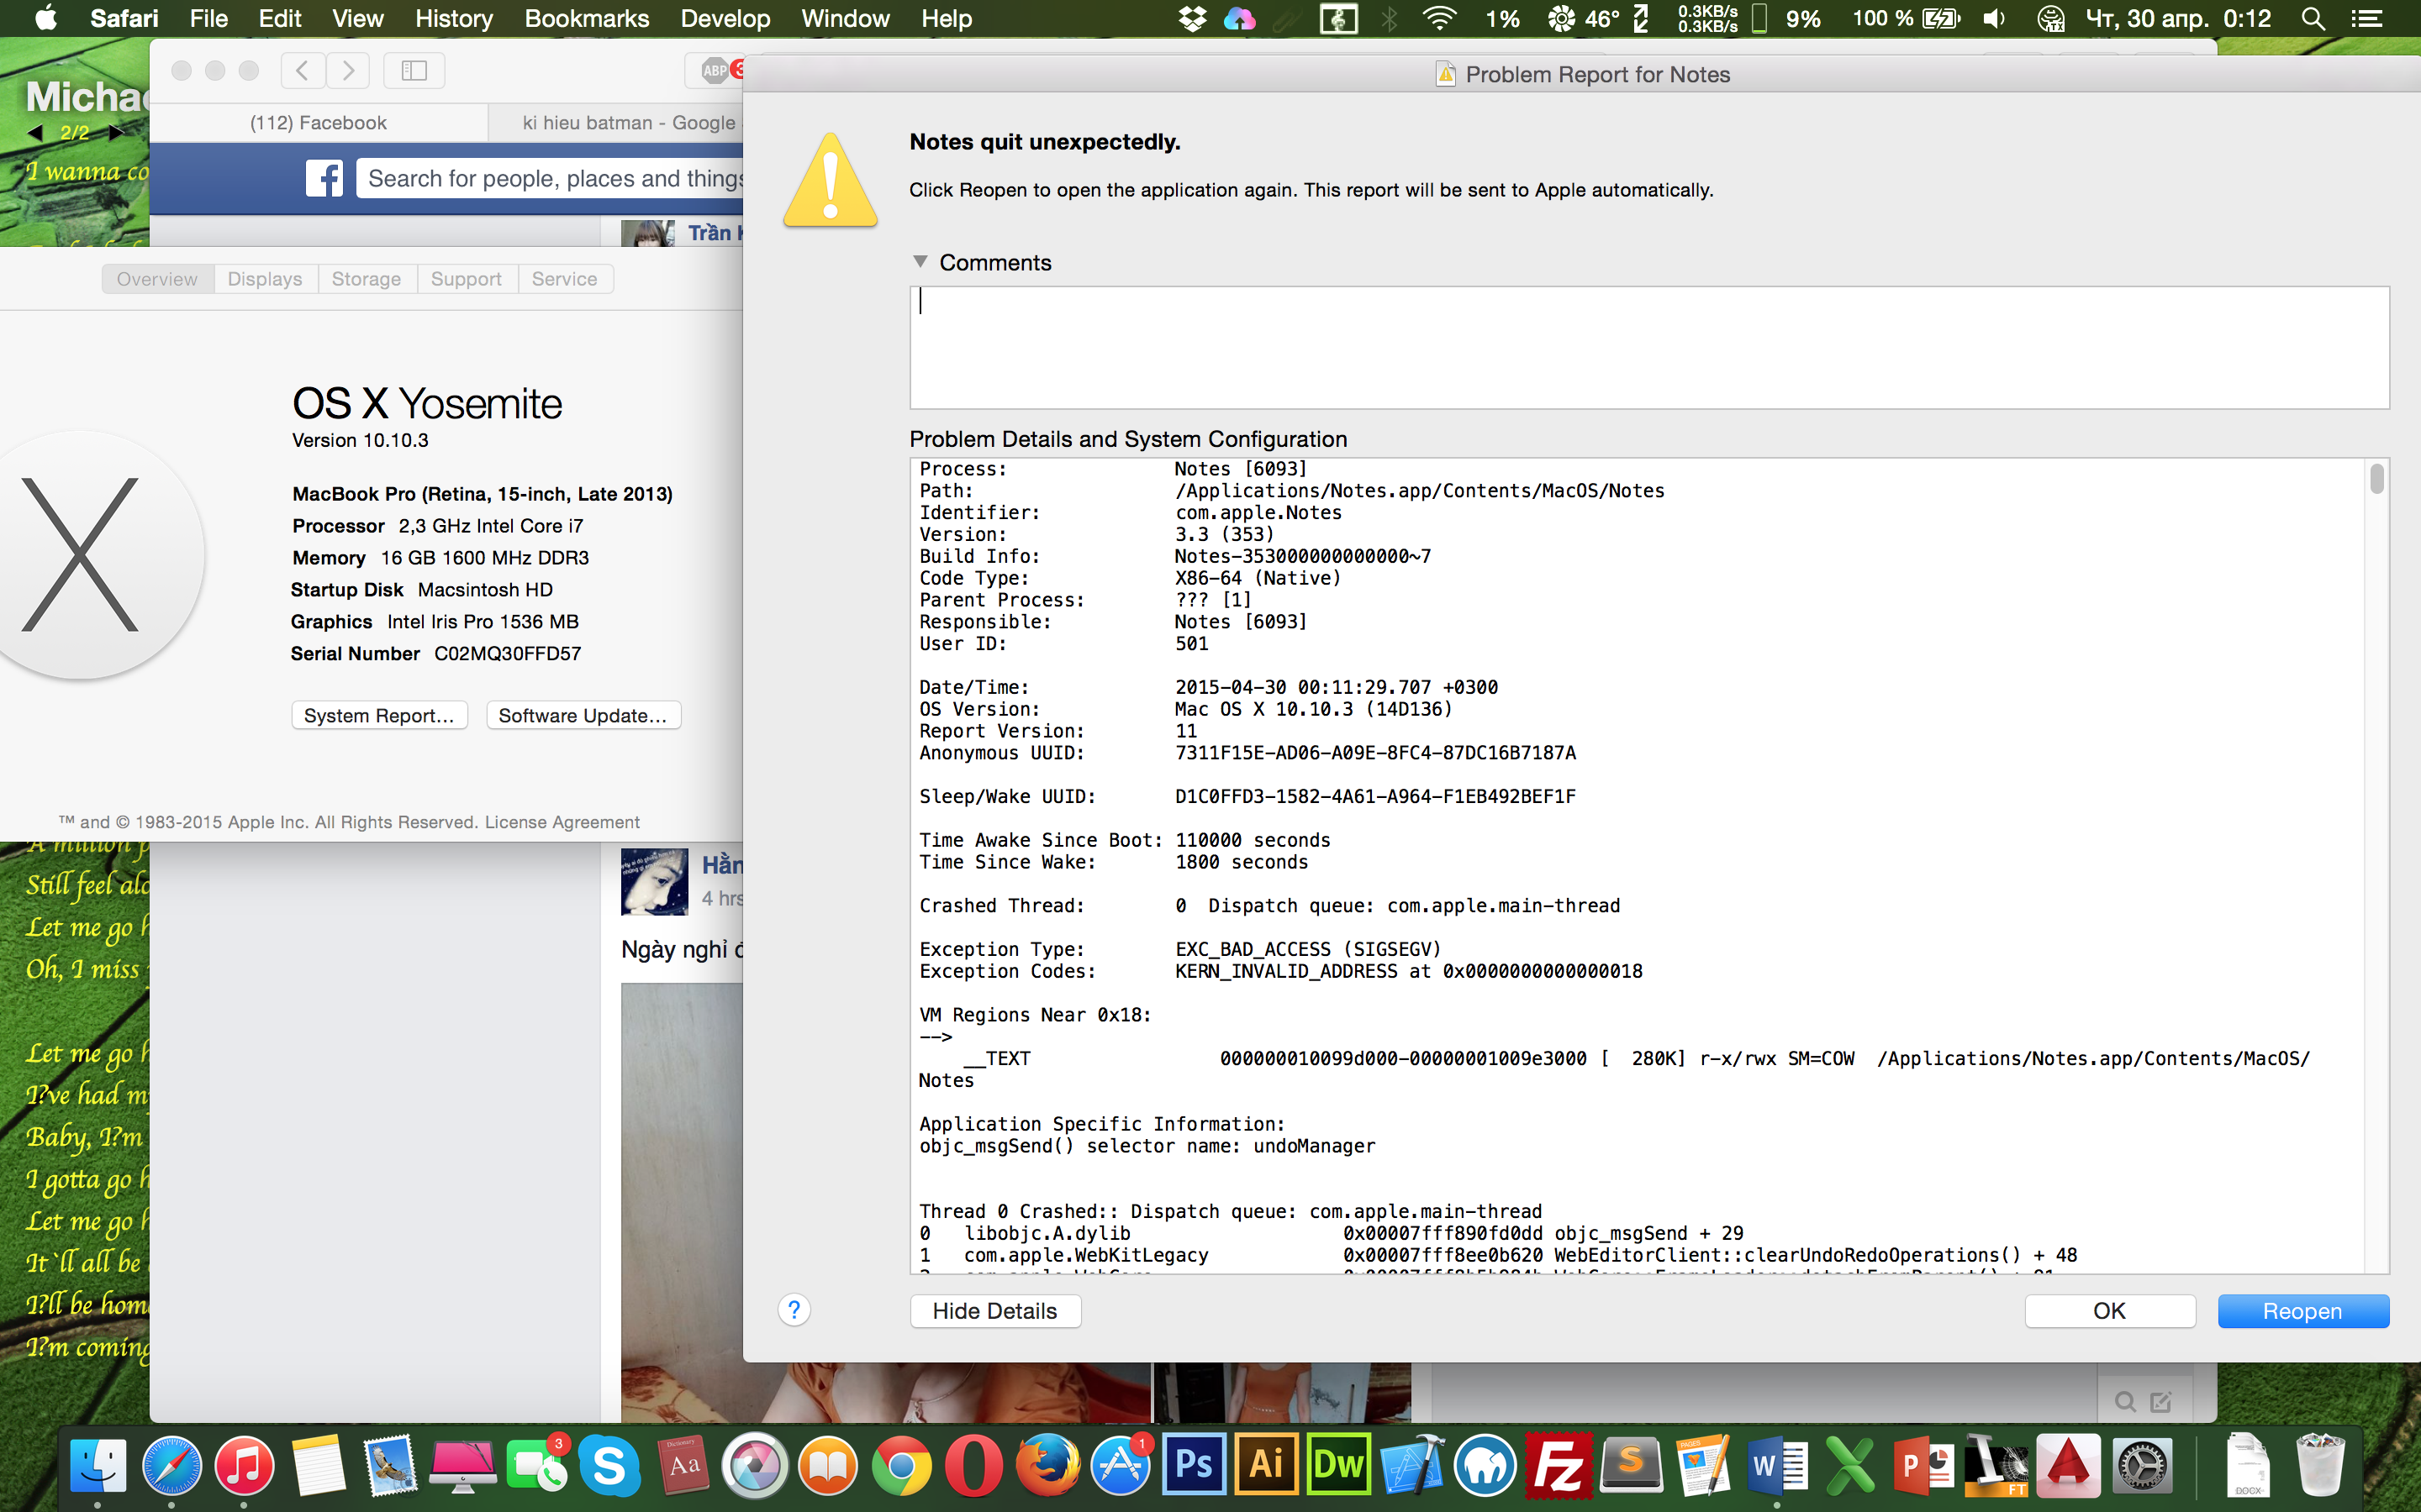This screenshot has width=2421, height=1512.
Task: Open Dropbox from the menu bar
Action: coord(1193,19)
